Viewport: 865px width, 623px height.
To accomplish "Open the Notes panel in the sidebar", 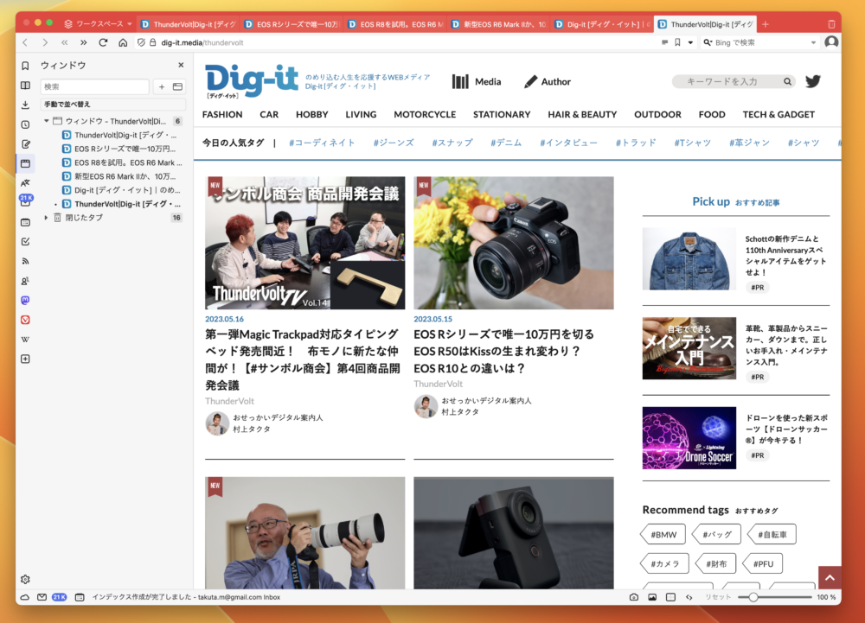I will point(25,144).
